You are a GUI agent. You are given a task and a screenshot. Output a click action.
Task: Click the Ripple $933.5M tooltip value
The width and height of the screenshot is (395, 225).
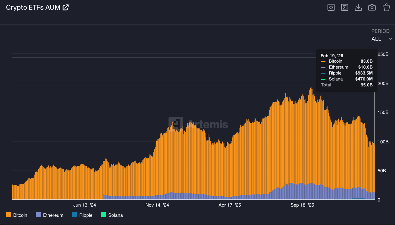(364, 73)
